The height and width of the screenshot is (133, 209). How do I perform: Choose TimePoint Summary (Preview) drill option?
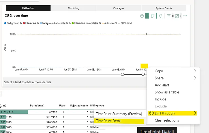pyautogui.click(x=119, y=114)
